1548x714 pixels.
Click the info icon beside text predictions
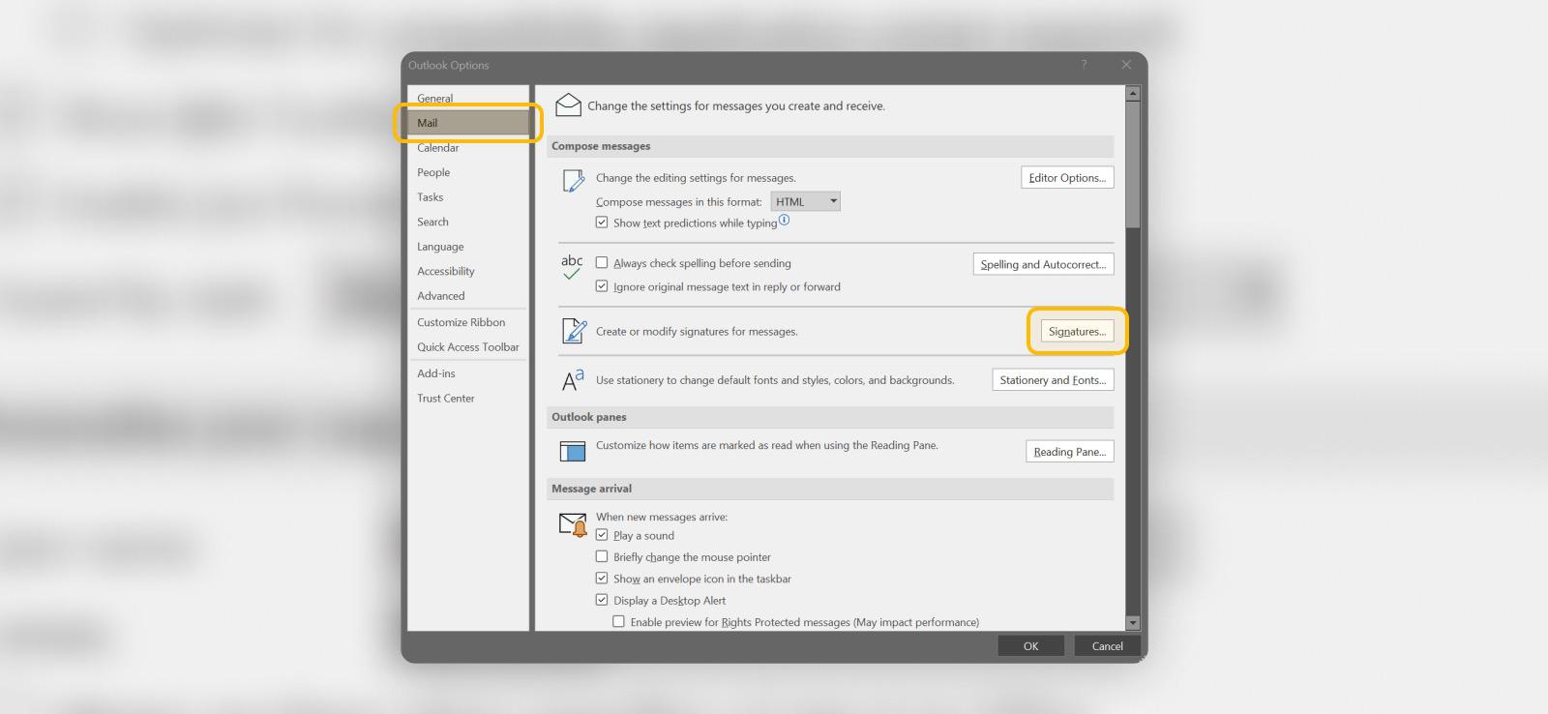pos(785,220)
